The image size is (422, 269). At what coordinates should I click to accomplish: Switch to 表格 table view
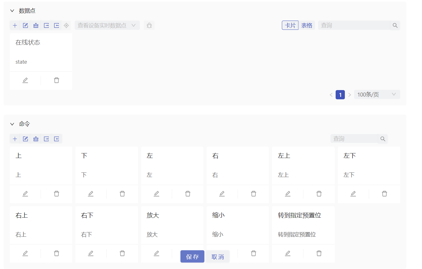click(307, 26)
